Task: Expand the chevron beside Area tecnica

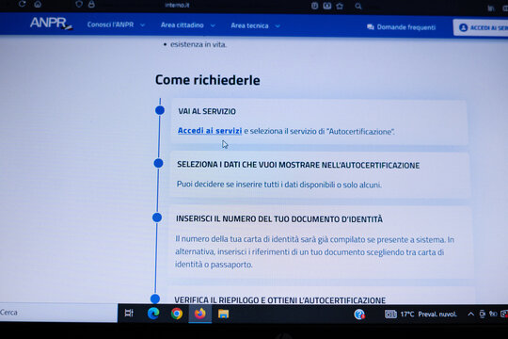Action: [278, 26]
